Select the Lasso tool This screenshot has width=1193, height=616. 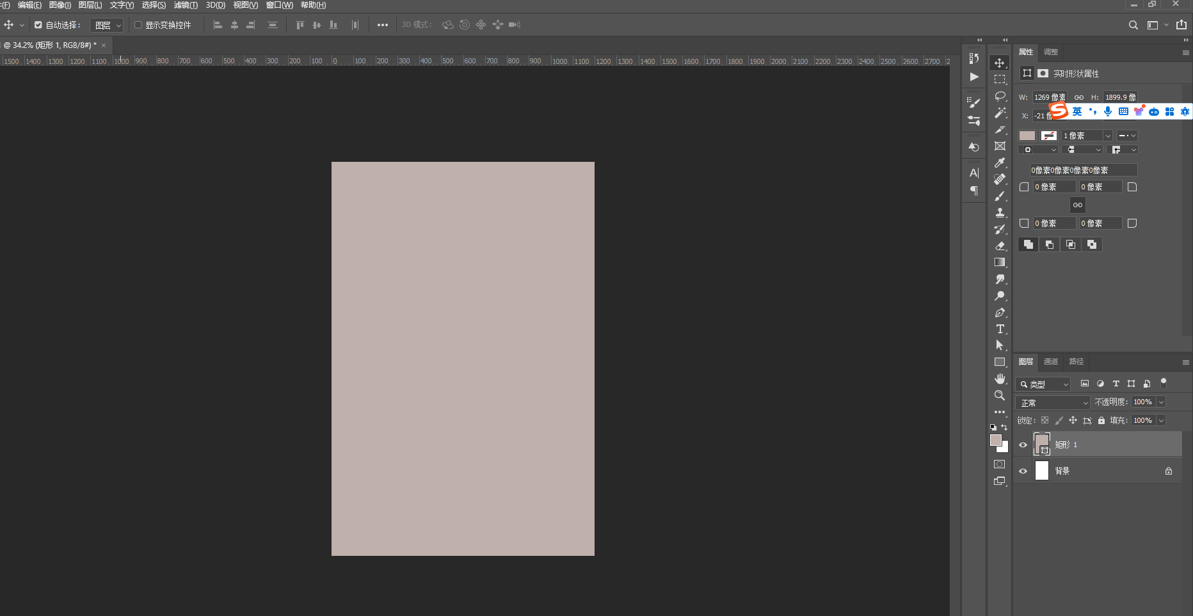pos(1000,96)
